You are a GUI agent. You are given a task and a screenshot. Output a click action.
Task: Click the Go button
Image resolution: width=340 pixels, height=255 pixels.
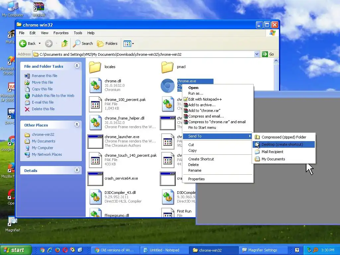point(268,54)
